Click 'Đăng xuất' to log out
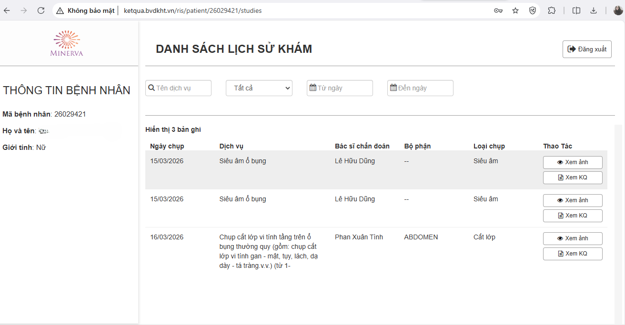This screenshot has width=625, height=325. click(587, 49)
